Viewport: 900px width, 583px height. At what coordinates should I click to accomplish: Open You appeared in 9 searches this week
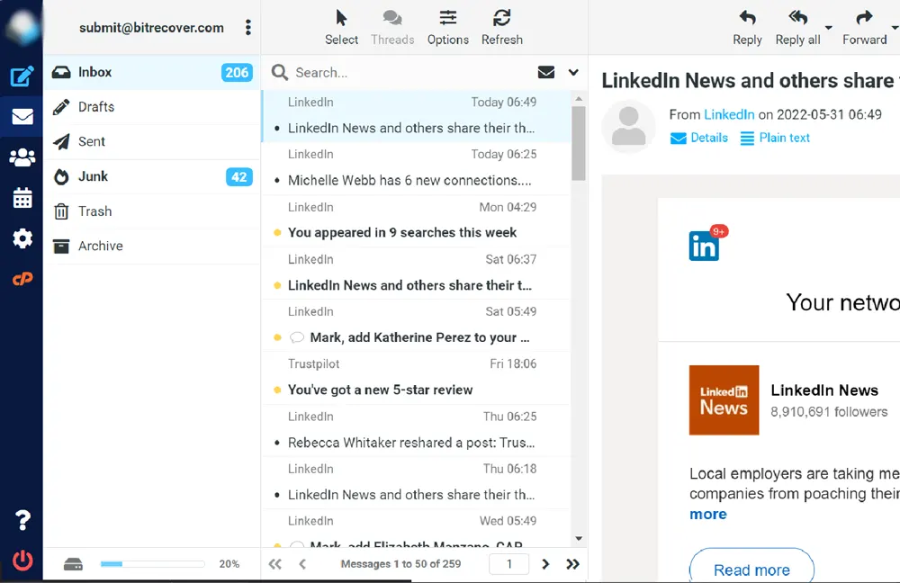416,221
